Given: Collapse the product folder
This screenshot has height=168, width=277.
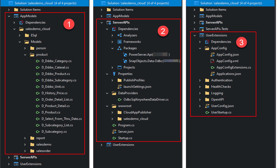Looking at the screenshot, I should coord(25,55).
